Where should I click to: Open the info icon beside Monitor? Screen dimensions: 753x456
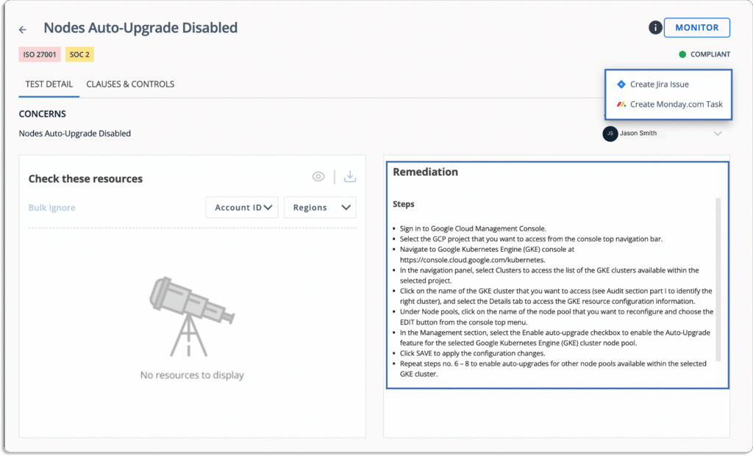[655, 28]
